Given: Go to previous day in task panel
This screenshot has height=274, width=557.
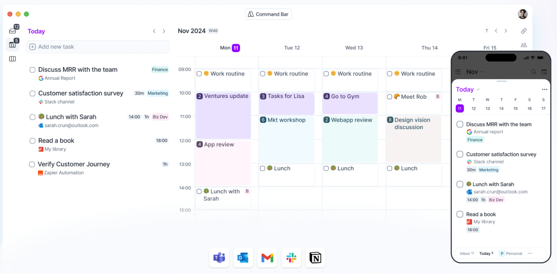Looking at the screenshot, I should pos(154,31).
